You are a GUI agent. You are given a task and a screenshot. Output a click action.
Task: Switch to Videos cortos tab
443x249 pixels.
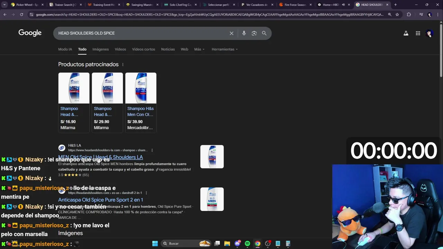[x=143, y=49]
